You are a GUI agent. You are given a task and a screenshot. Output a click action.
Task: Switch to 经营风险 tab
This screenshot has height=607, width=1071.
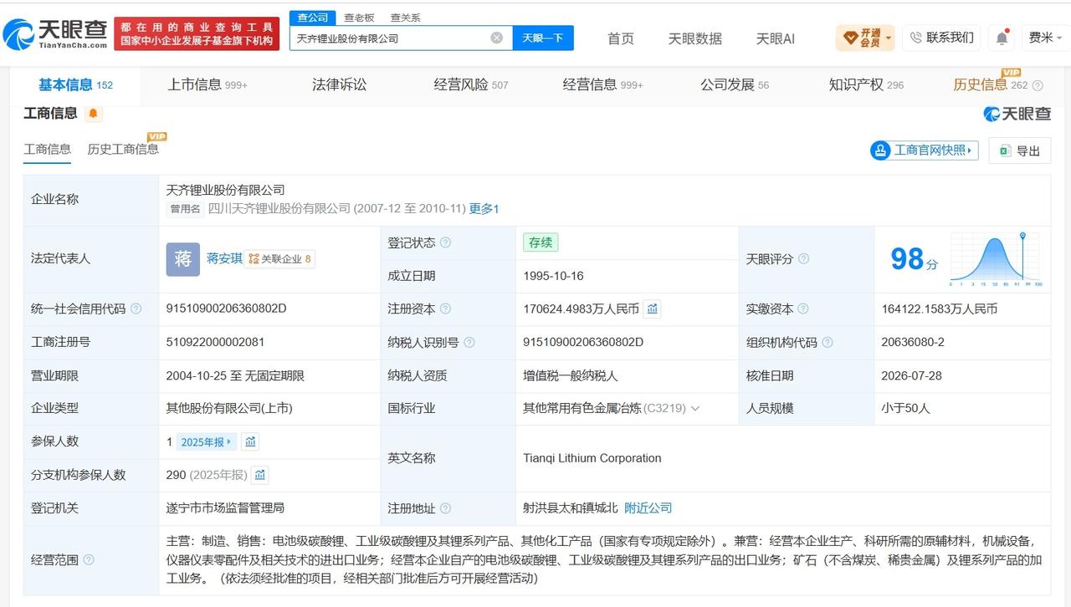[470, 84]
